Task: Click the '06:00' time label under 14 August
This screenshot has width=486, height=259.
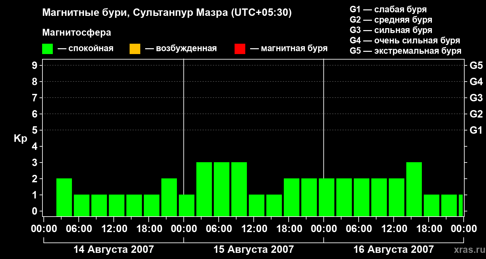Action: tap(79, 229)
